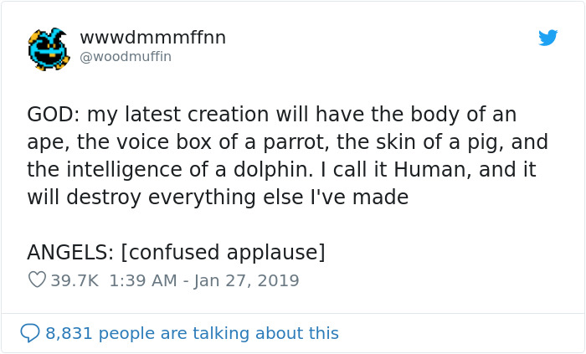The width and height of the screenshot is (586, 354).
Task: Open the 1:39 AM timestamp
Action: (x=141, y=280)
